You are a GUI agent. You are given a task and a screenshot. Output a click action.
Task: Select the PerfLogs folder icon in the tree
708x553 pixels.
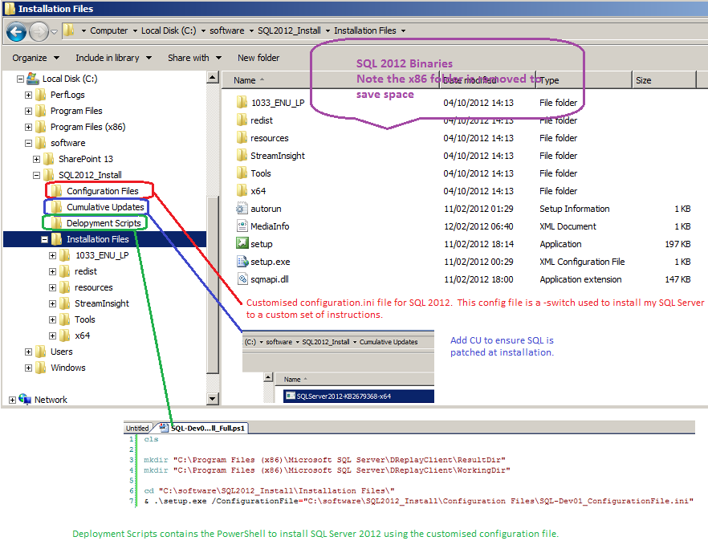point(41,95)
